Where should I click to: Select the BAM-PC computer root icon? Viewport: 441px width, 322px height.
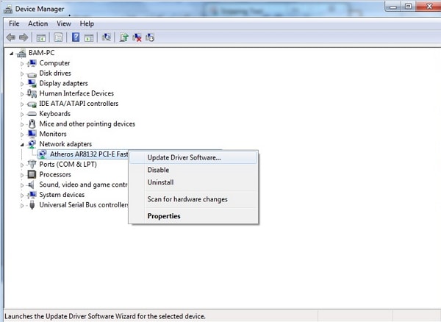(21, 53)
